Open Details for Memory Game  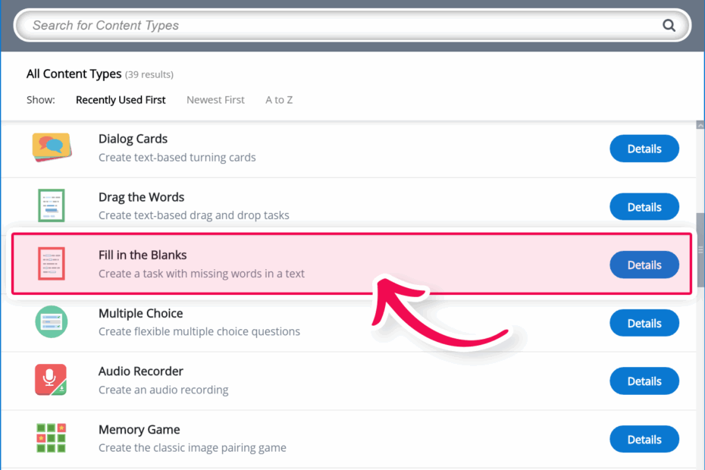644,439
